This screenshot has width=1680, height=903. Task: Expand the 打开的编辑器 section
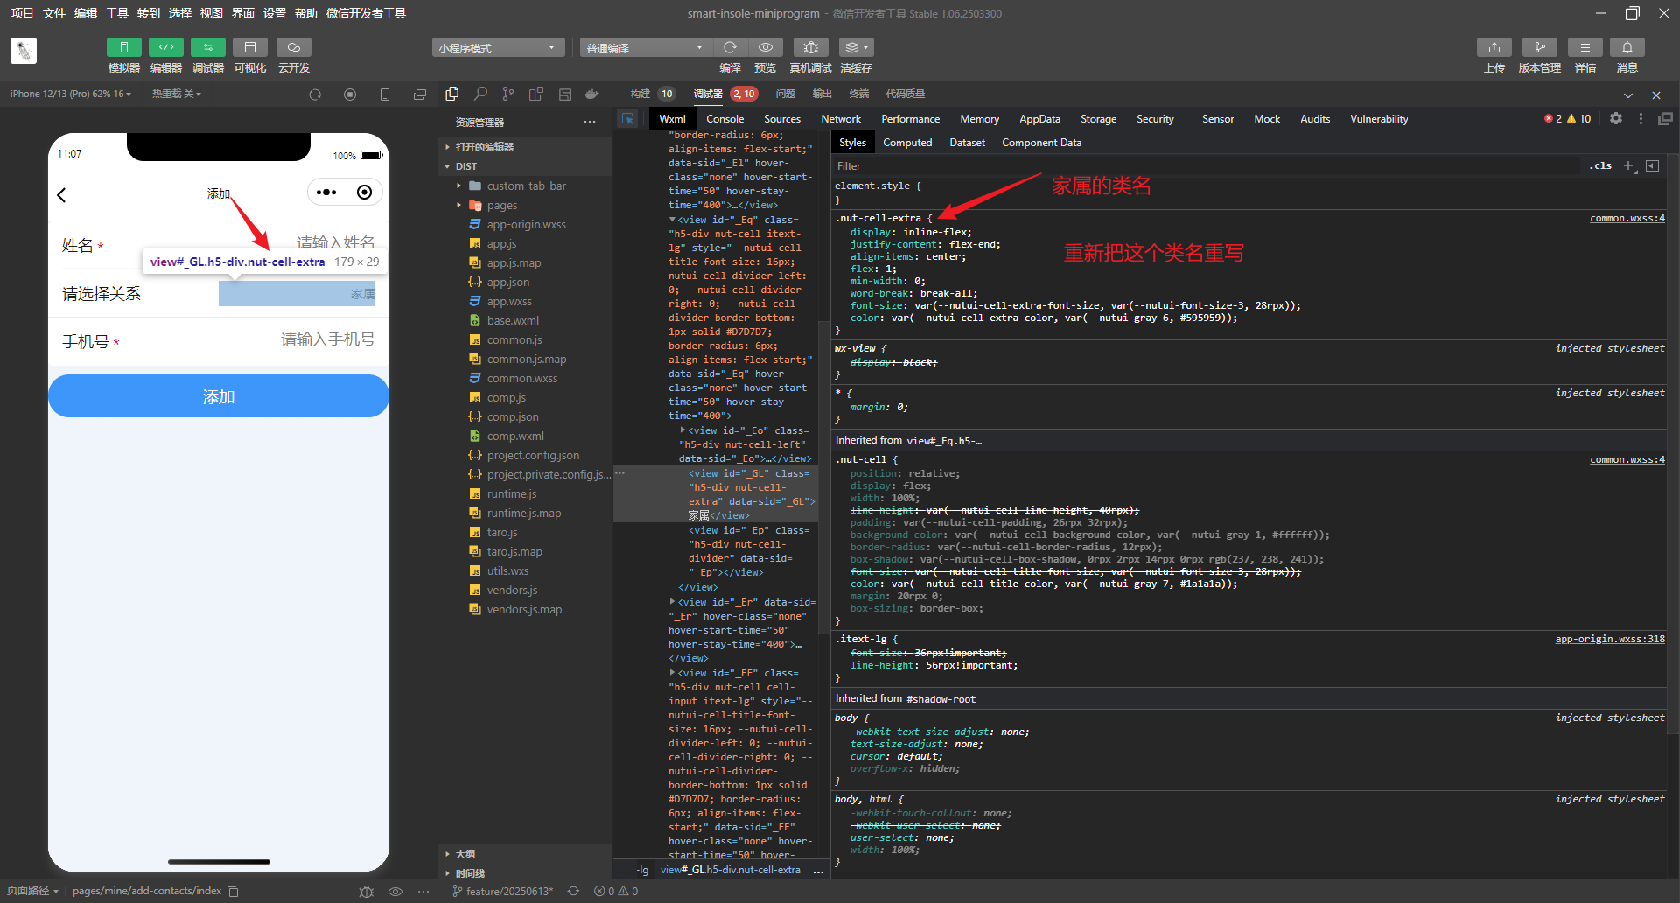coord(485,147)
